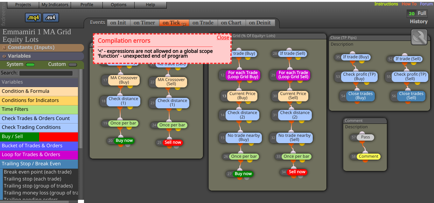Screen dimensions: 434x203
Task: Select No trade nearby (Sell) block
Action: (295, 137)
